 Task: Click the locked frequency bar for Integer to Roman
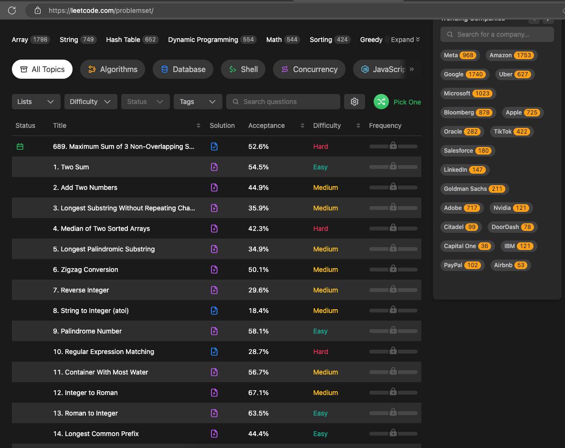pos(393,392)
